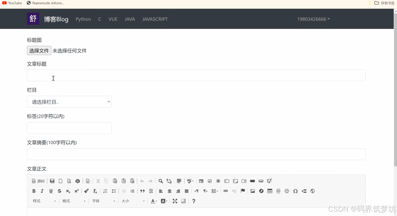Open the text color picker
397x216 pixels.
pyautogui.click(x=154, y=201)
